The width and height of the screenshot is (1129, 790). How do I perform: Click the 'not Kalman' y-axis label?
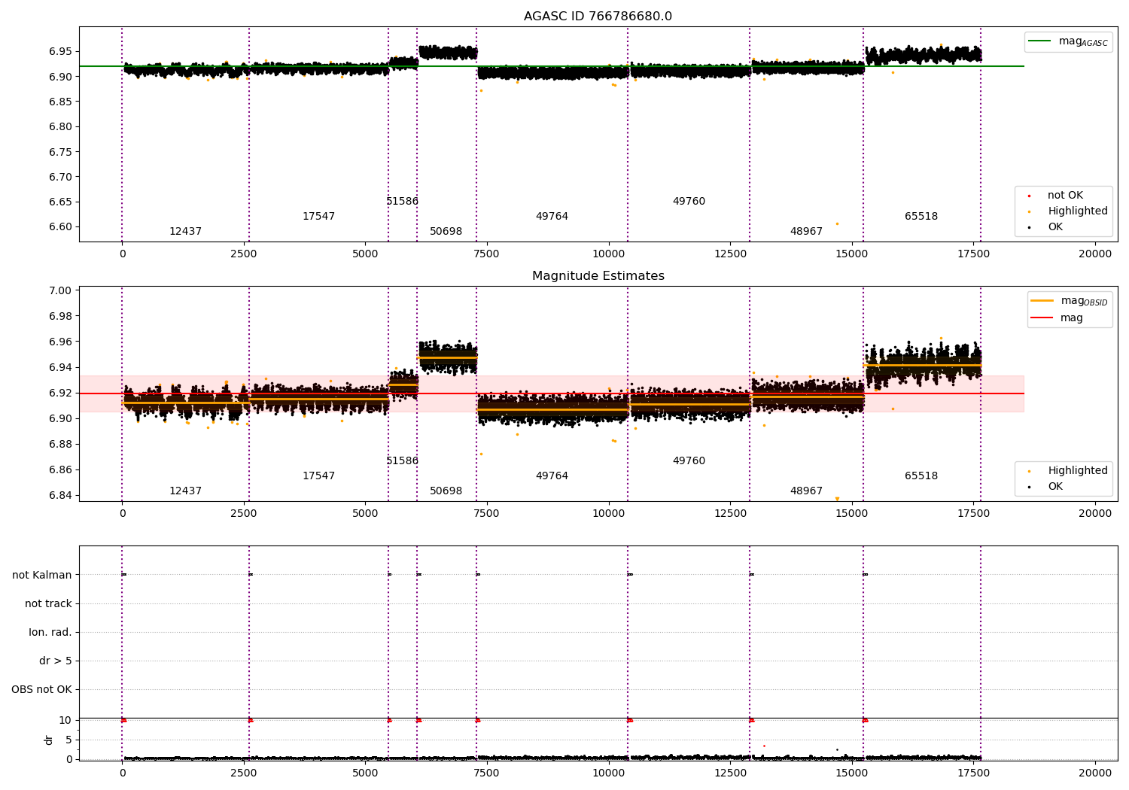pos(42,576)
